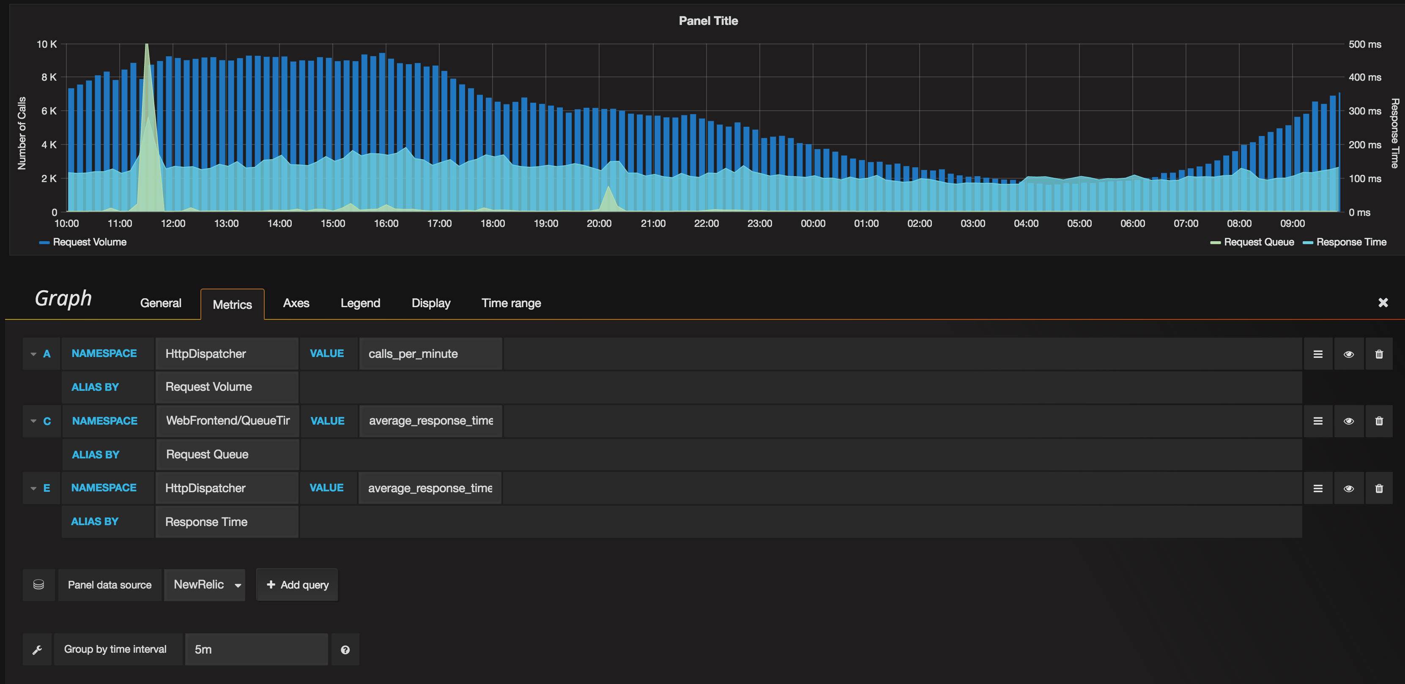Edit query C average_response_time value field
Image resolution: width=1405 pixels, height=684 pixels.
pos(431,421)
